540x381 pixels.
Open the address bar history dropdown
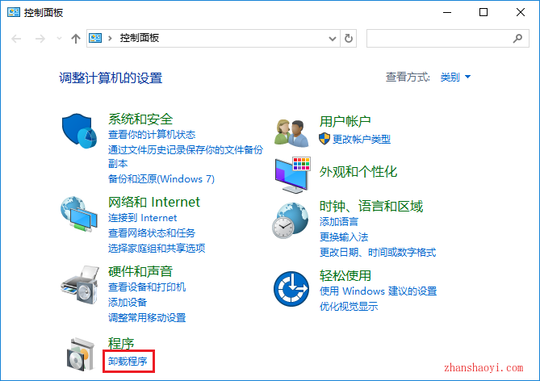333,39
